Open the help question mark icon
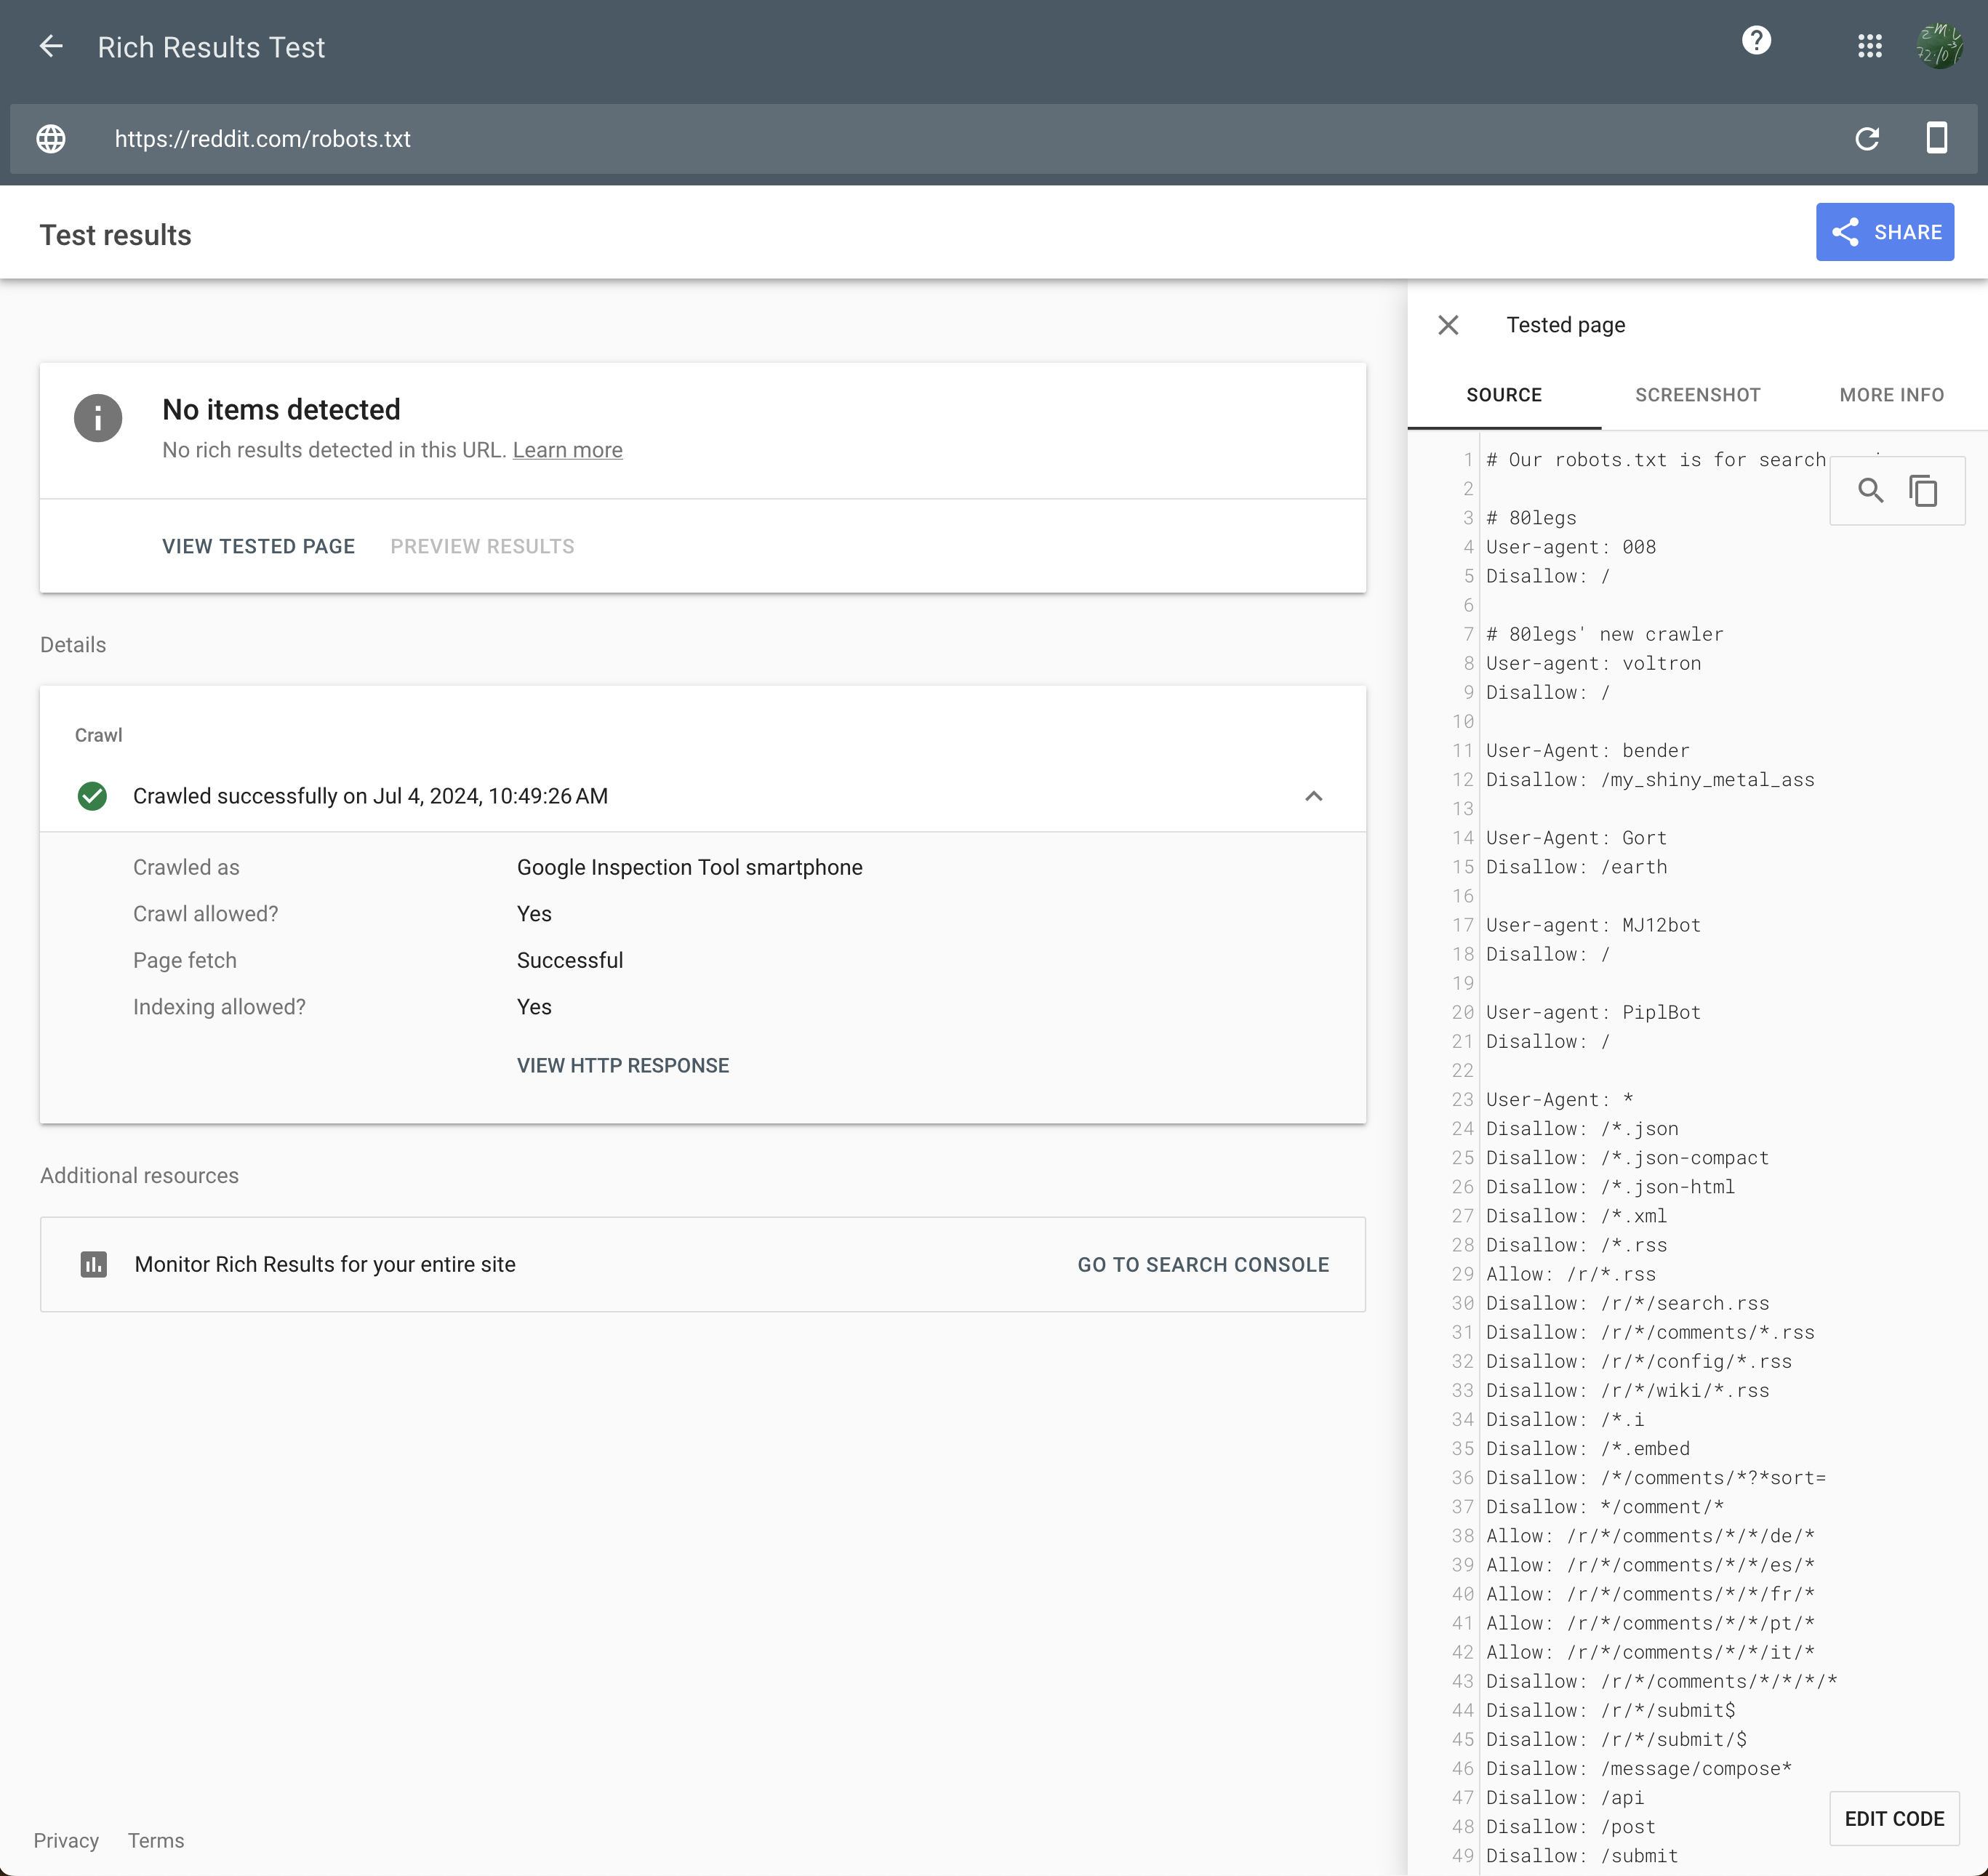Image resolution: width=1988 pixels, height=1876 pixels. pyautogui.click(x=1756, y=41)
